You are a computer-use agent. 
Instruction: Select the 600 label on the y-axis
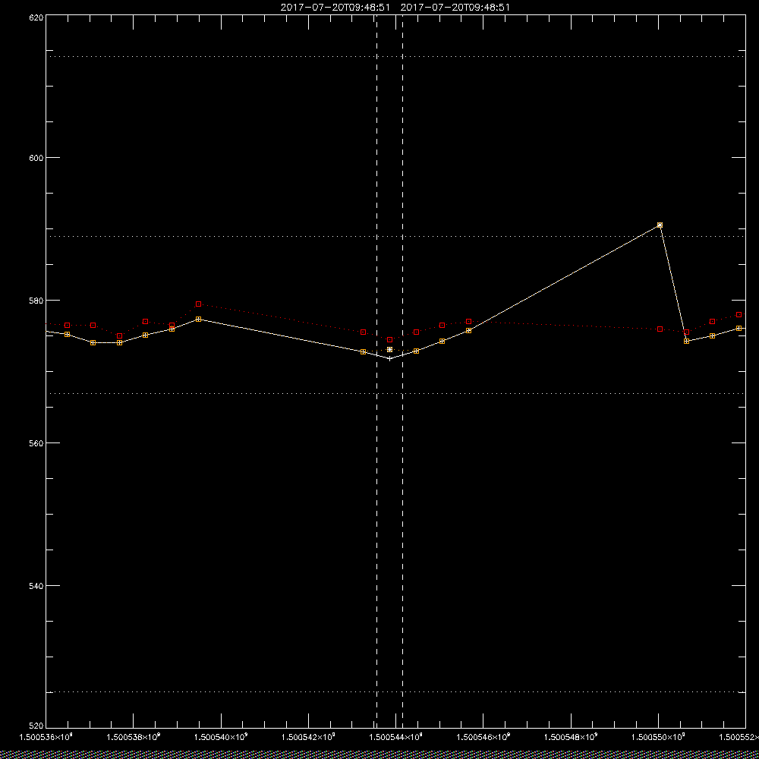[36, 158]
